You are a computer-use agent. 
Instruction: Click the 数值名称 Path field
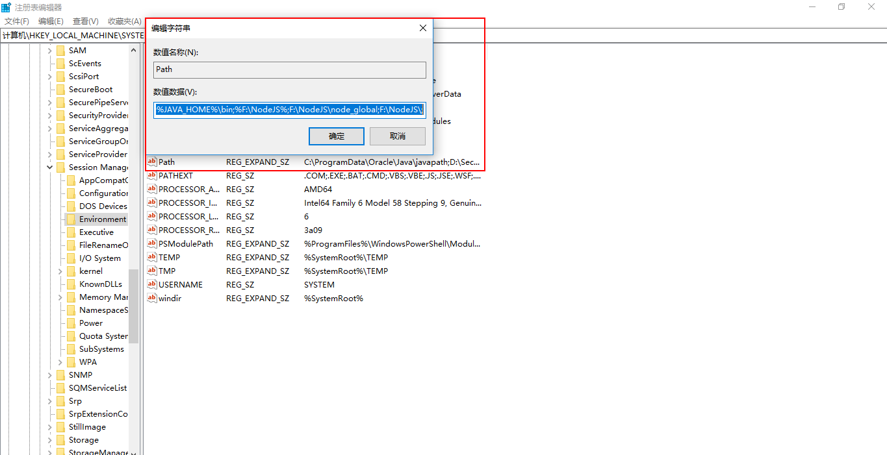(x=290, y=70)
